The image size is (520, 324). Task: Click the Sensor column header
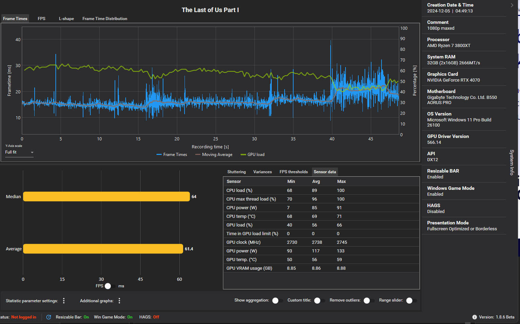[234, 182]
